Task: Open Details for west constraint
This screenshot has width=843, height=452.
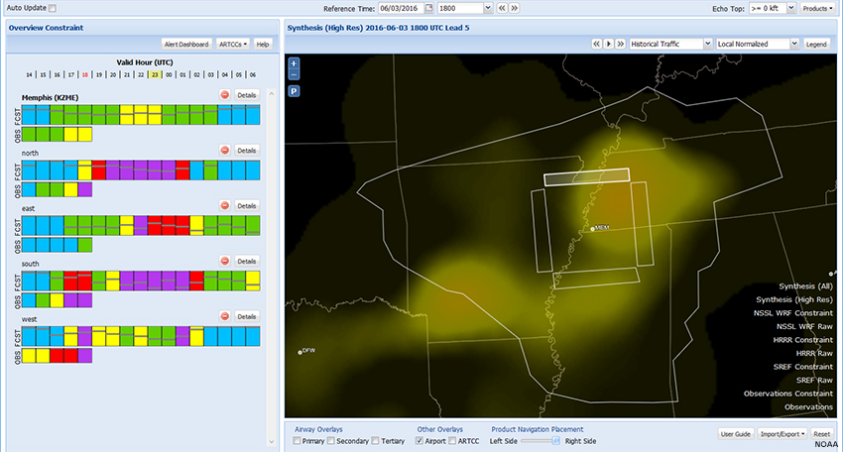Action: tap(247, 316)
